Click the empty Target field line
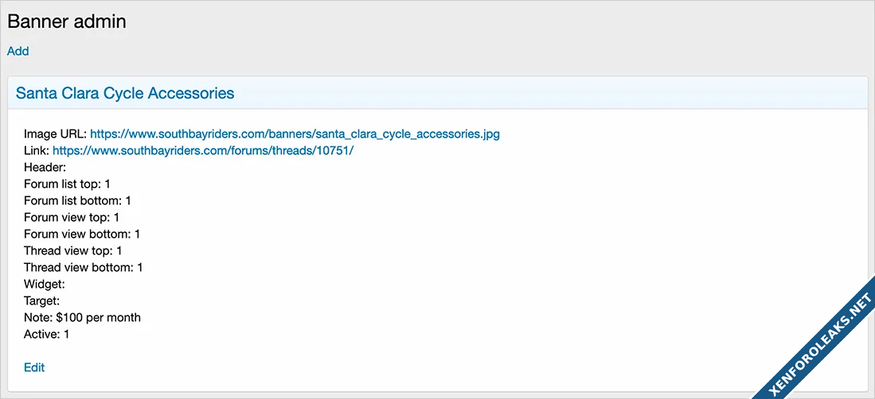 [x=42, y=300]
